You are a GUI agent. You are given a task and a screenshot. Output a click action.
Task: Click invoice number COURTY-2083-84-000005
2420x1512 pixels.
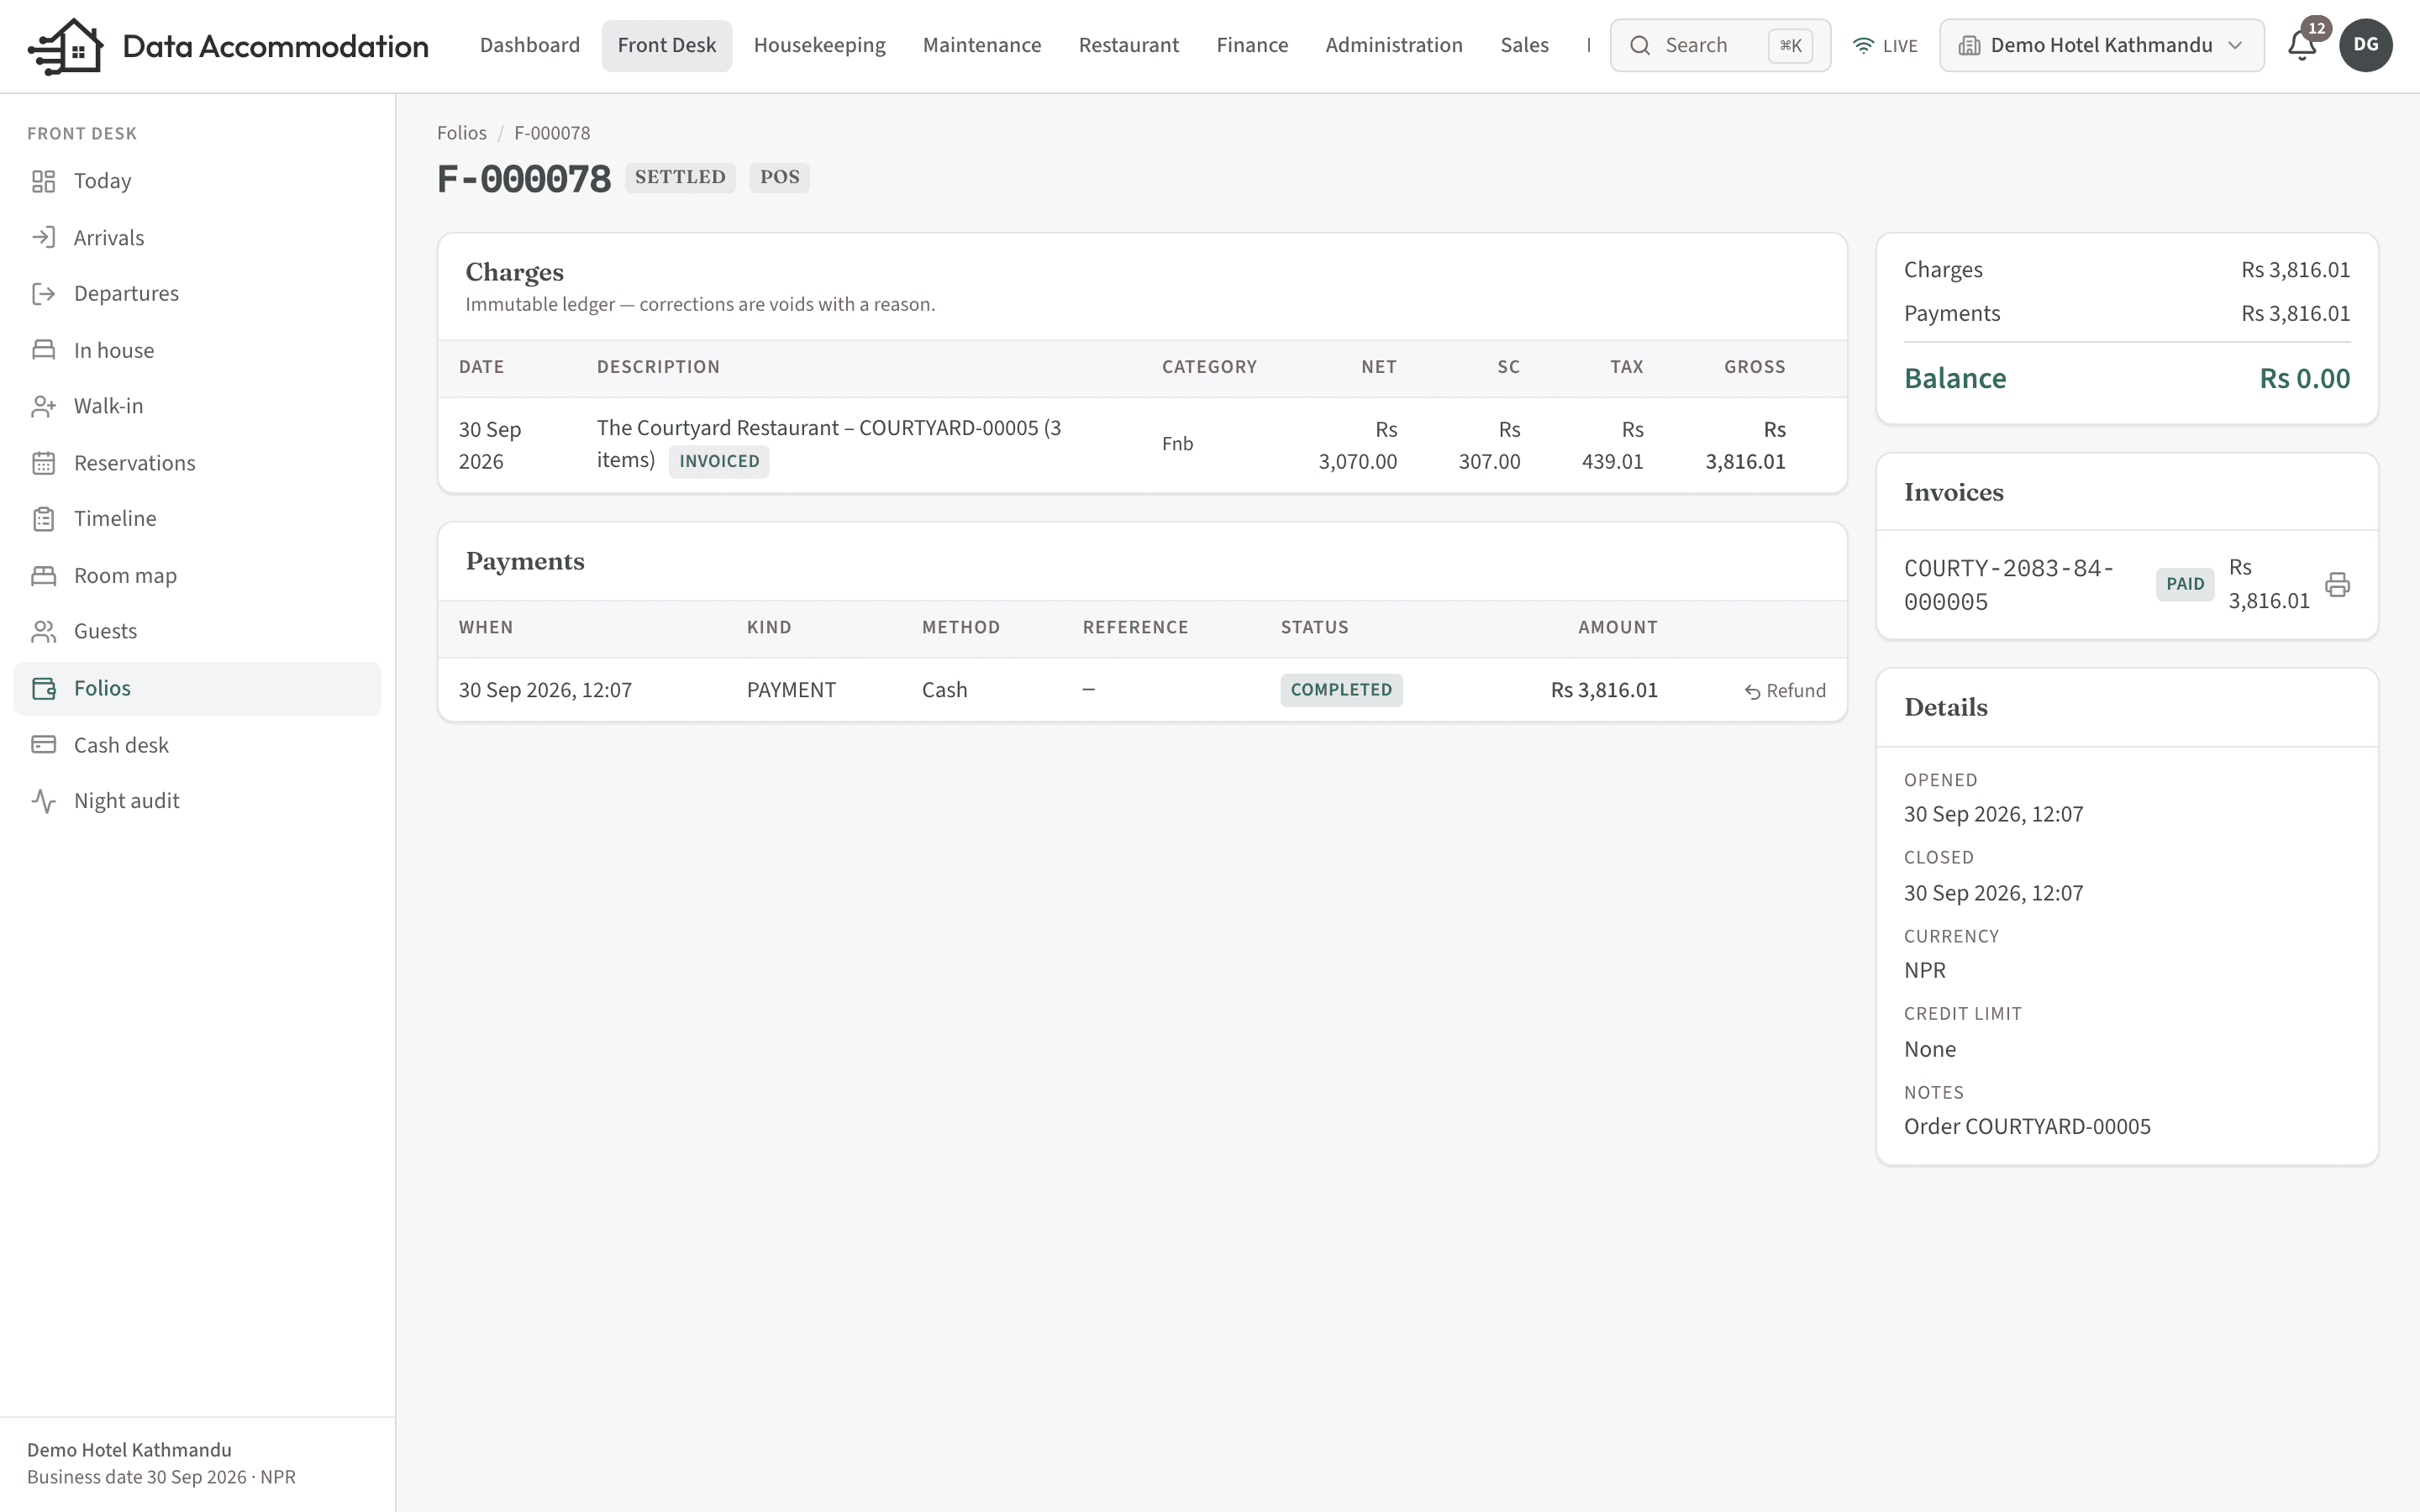point(2008,584)
